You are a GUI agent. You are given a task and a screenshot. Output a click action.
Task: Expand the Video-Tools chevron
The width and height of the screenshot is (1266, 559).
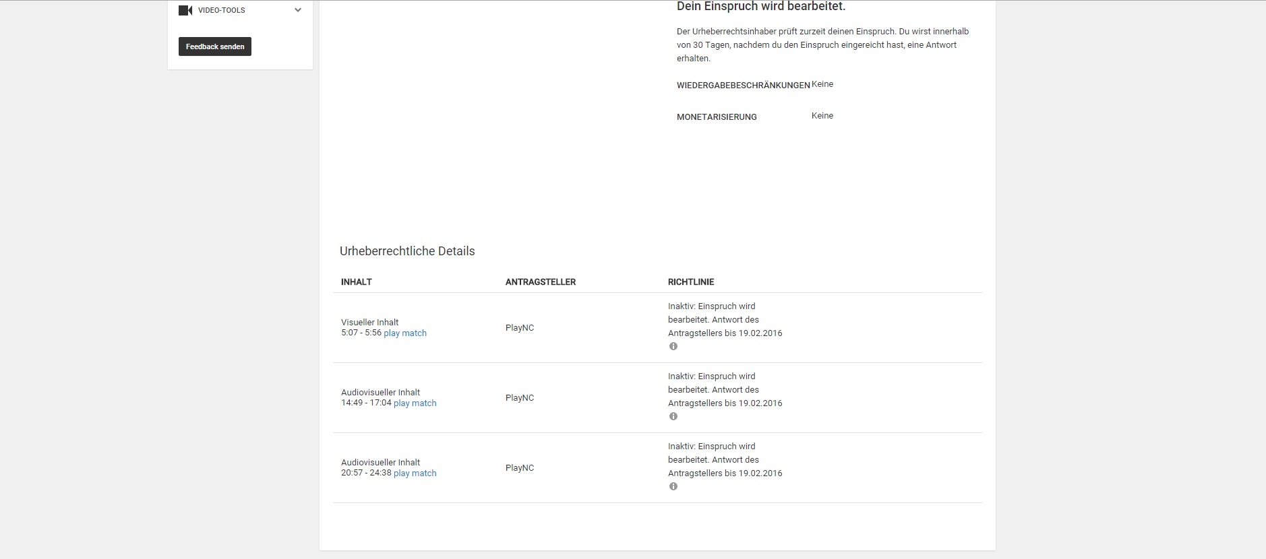298,10
